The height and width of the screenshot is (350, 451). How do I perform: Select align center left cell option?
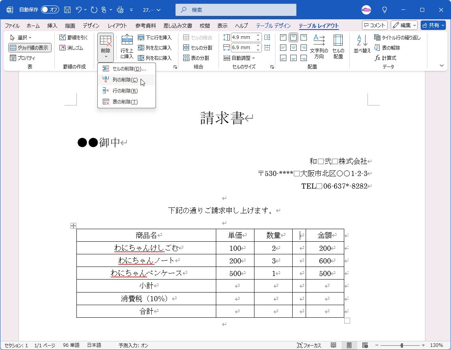[x=283, y=48]
